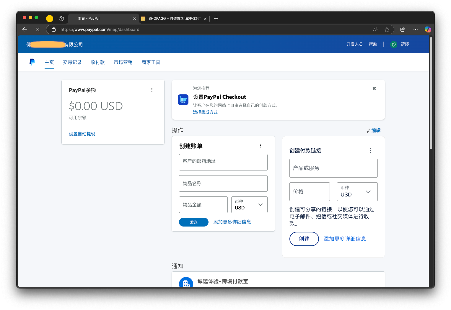Open the 市场营销 navigation tab
The image size is (451, 310).
pyautogui.click(x=123, y=63)
